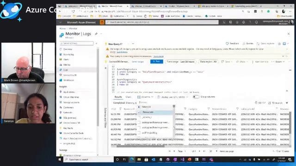Click the Select scope link

coord(138,62)
